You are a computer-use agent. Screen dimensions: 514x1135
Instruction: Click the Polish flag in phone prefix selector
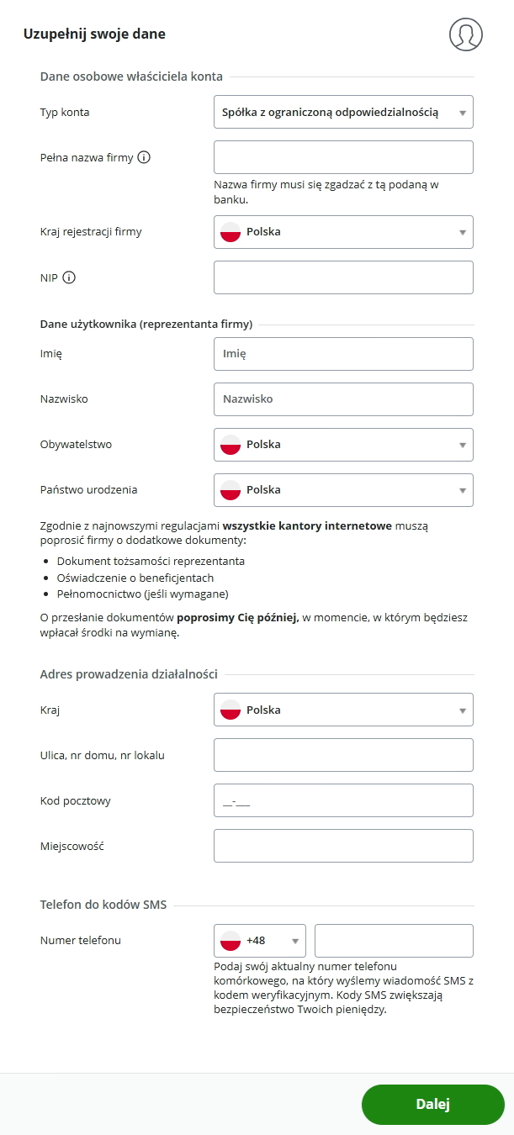coord(231,941)
